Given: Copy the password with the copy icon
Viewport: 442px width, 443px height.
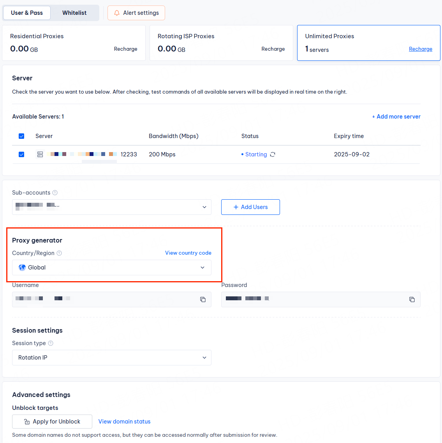Looking at the screenshot, I should [x=412, y=299].
